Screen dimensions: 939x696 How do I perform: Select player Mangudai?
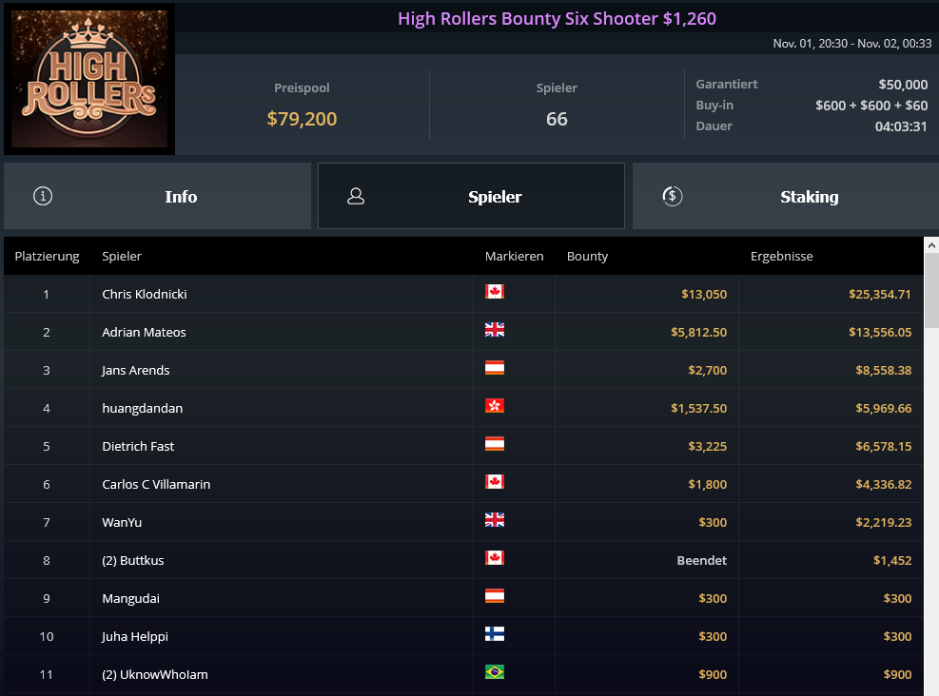coord(130,598)
